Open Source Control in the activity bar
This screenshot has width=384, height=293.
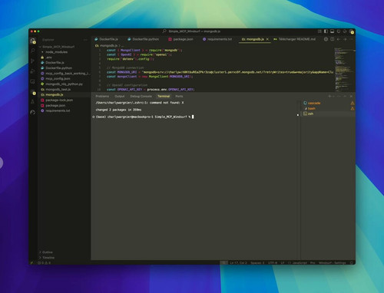click(33, 61)
